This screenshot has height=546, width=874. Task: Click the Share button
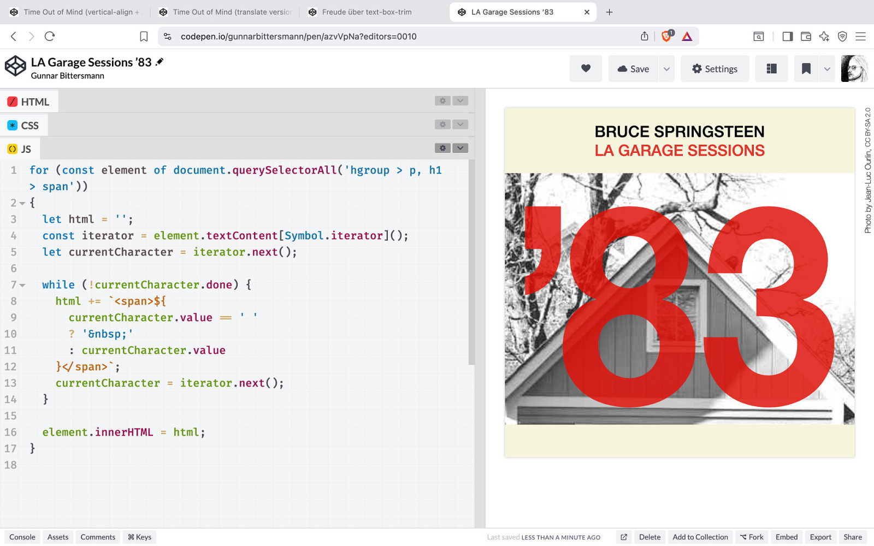pos(853,537)
